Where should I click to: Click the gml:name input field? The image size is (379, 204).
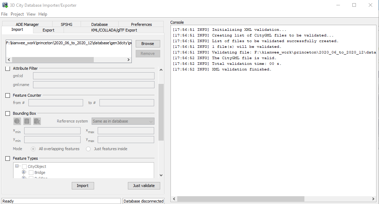(x=94, y=85)
